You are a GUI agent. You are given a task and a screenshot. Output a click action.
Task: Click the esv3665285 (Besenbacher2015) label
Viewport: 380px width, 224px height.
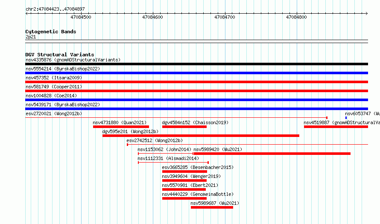[198, 167]
